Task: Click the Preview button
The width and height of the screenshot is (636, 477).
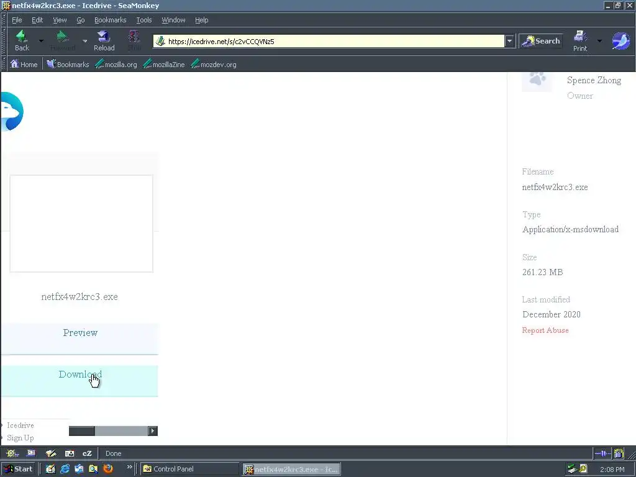Action: coord(79,339)
